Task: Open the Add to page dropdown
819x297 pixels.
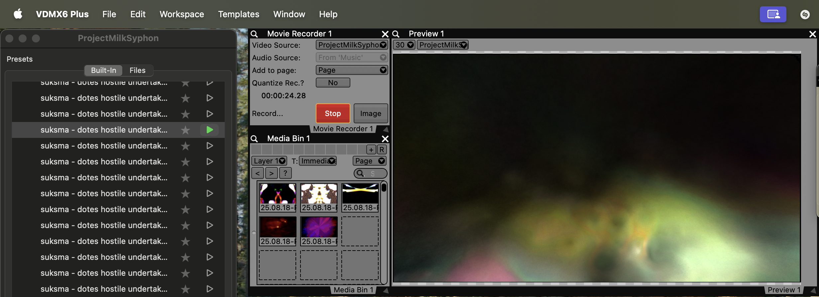Action: (x=352, y=70)
